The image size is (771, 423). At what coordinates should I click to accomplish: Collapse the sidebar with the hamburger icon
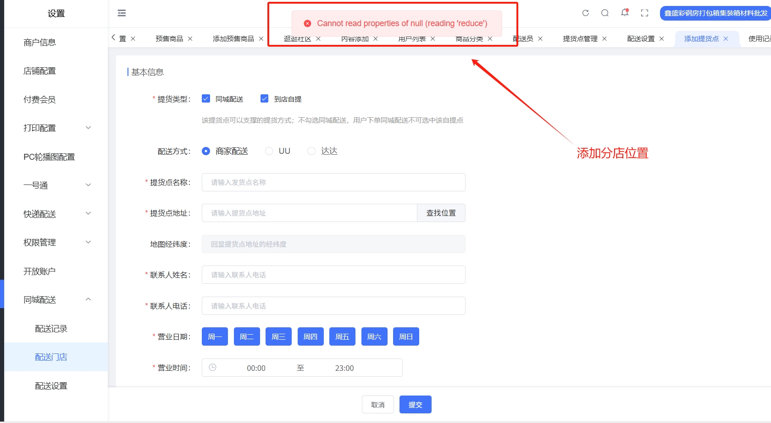point(122,13)
